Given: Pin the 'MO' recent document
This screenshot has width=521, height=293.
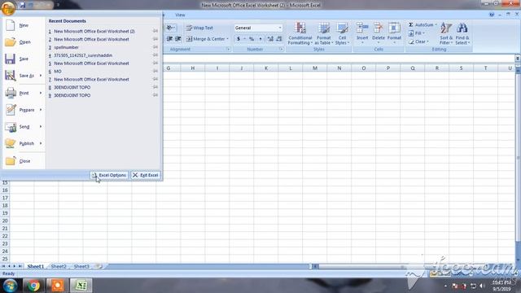Looking at the screenshot, I should click(x=155, y=71).
